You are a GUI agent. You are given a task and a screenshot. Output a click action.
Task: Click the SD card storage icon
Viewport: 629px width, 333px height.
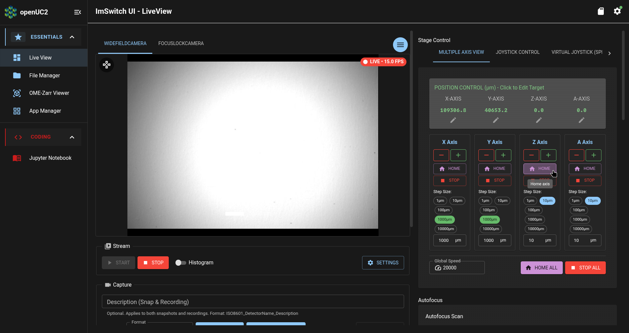601,11
